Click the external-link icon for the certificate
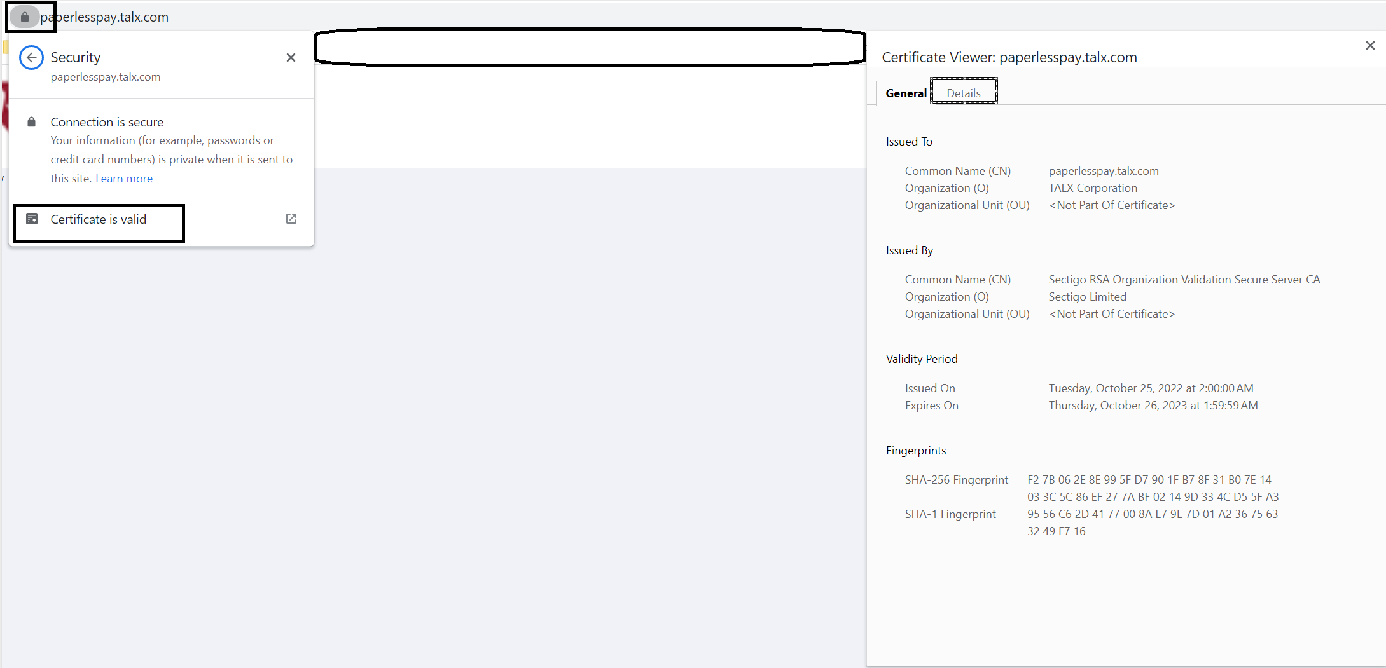Viewport: 1386px width, 668px height. click(x=291, y=219)
